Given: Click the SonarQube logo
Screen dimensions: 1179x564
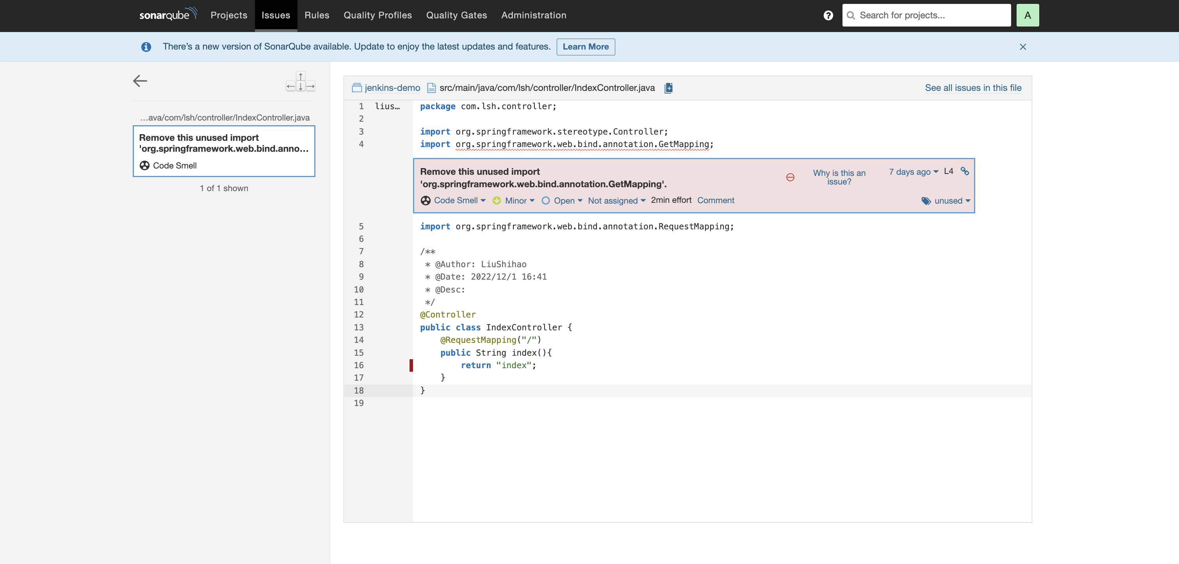Looking at the screenshot, I should [168, 15].
